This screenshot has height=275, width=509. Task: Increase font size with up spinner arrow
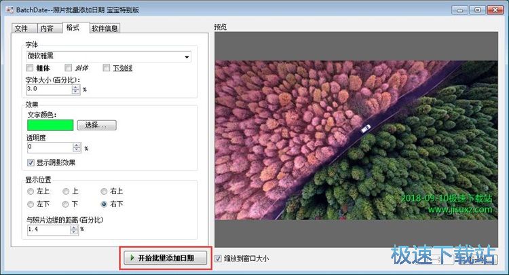tap(75, 87)
